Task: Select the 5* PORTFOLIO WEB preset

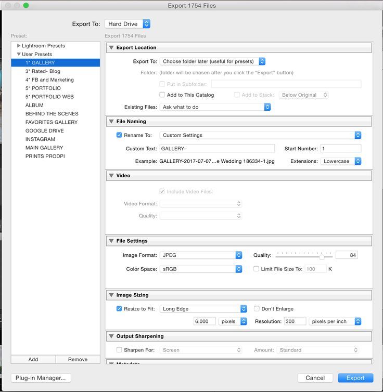Action: click(x=56, y=97)
